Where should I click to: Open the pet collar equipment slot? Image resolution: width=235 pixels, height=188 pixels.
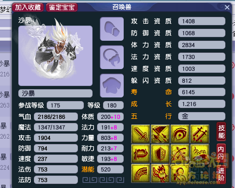click(112, 57)
